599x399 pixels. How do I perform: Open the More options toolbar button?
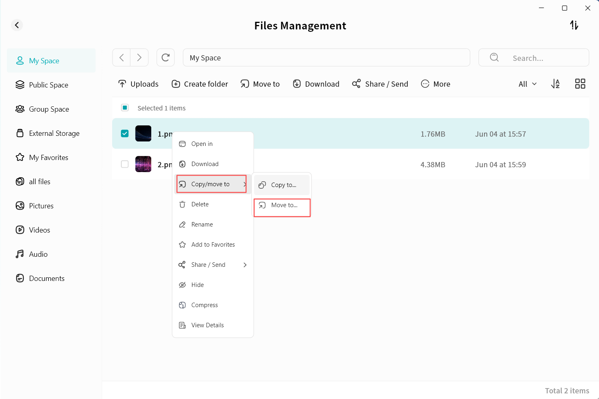pos(436,84)
